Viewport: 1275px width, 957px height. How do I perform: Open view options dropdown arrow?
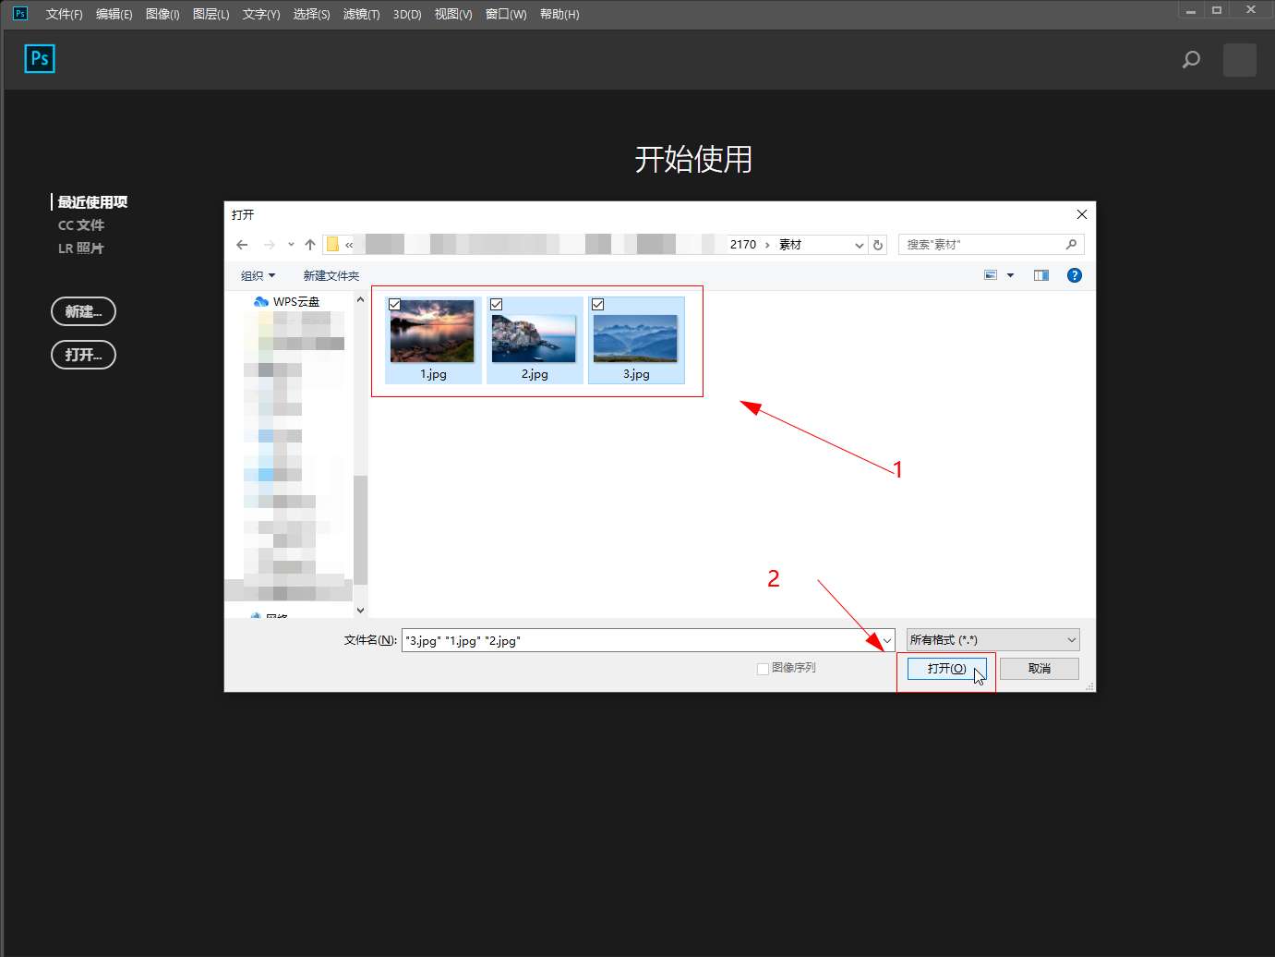[x=1010, y=275]
